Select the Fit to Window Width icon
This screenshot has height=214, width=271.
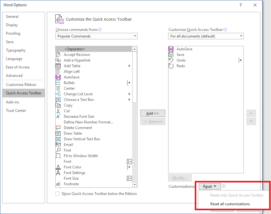coord(58,156)
